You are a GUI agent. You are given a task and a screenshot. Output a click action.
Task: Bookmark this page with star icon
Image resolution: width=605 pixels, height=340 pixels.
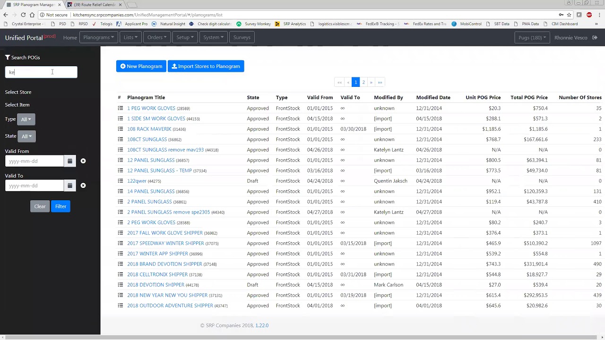point(569,15)
